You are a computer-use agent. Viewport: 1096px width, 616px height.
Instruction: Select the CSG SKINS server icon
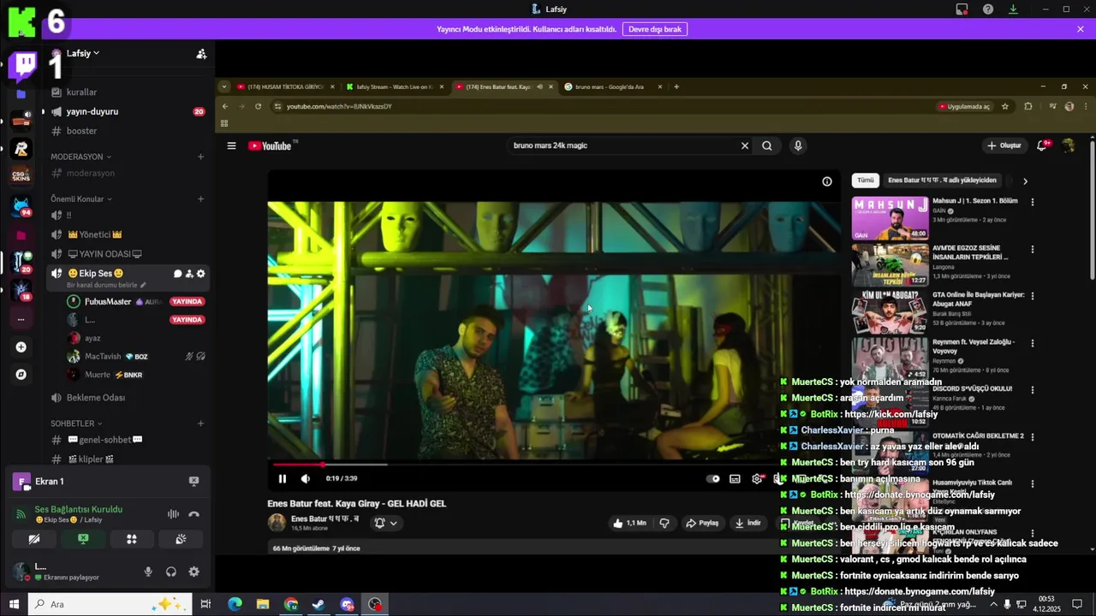point(21,176)
